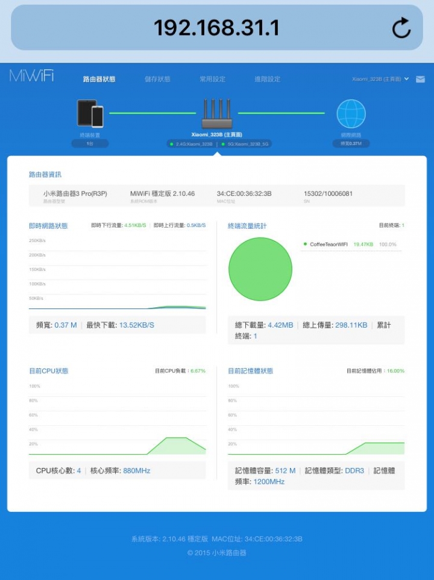Click the memory frequency 1200MHz value
Image resolution: width=434 pixels, height=580 pixels.
(x=269, y=482)
